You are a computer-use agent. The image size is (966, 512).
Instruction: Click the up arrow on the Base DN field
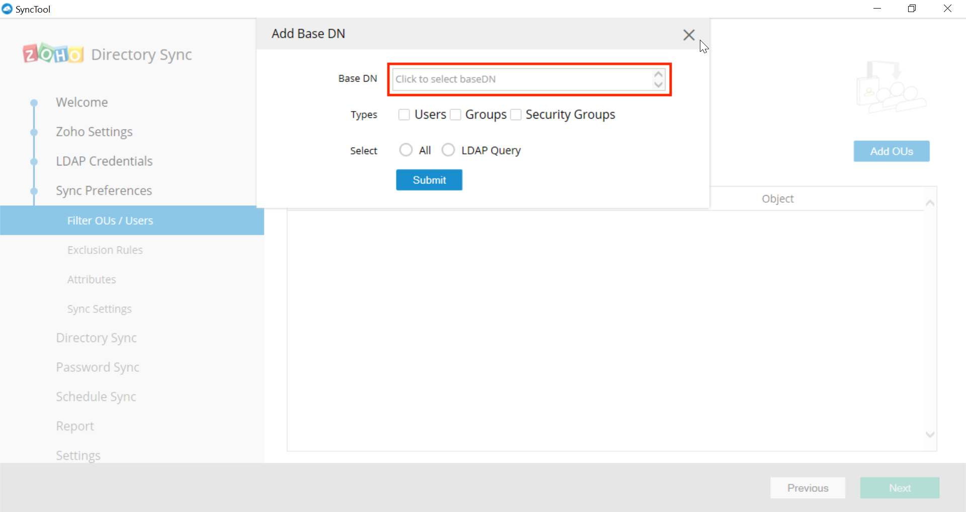click(x=659, y=74)
